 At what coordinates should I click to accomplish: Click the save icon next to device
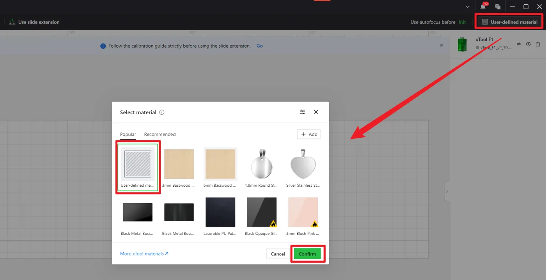[x=538, y=44]
